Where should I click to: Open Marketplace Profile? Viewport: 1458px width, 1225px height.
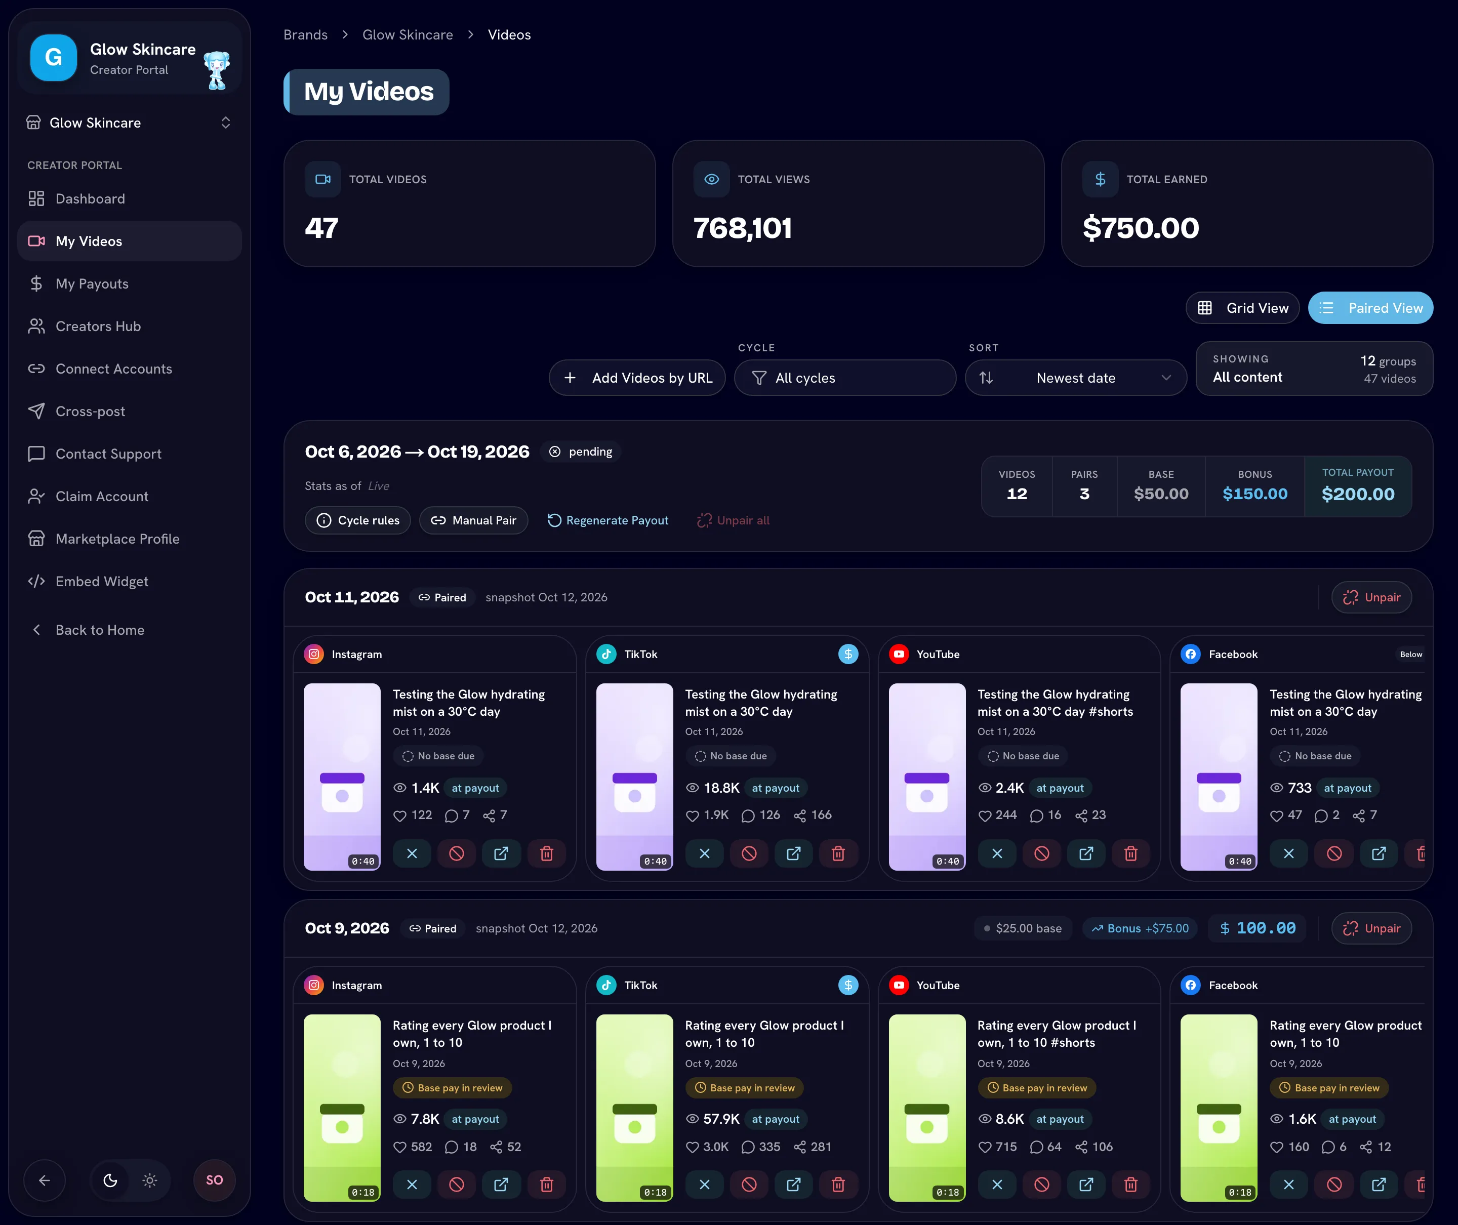point(129,539)
